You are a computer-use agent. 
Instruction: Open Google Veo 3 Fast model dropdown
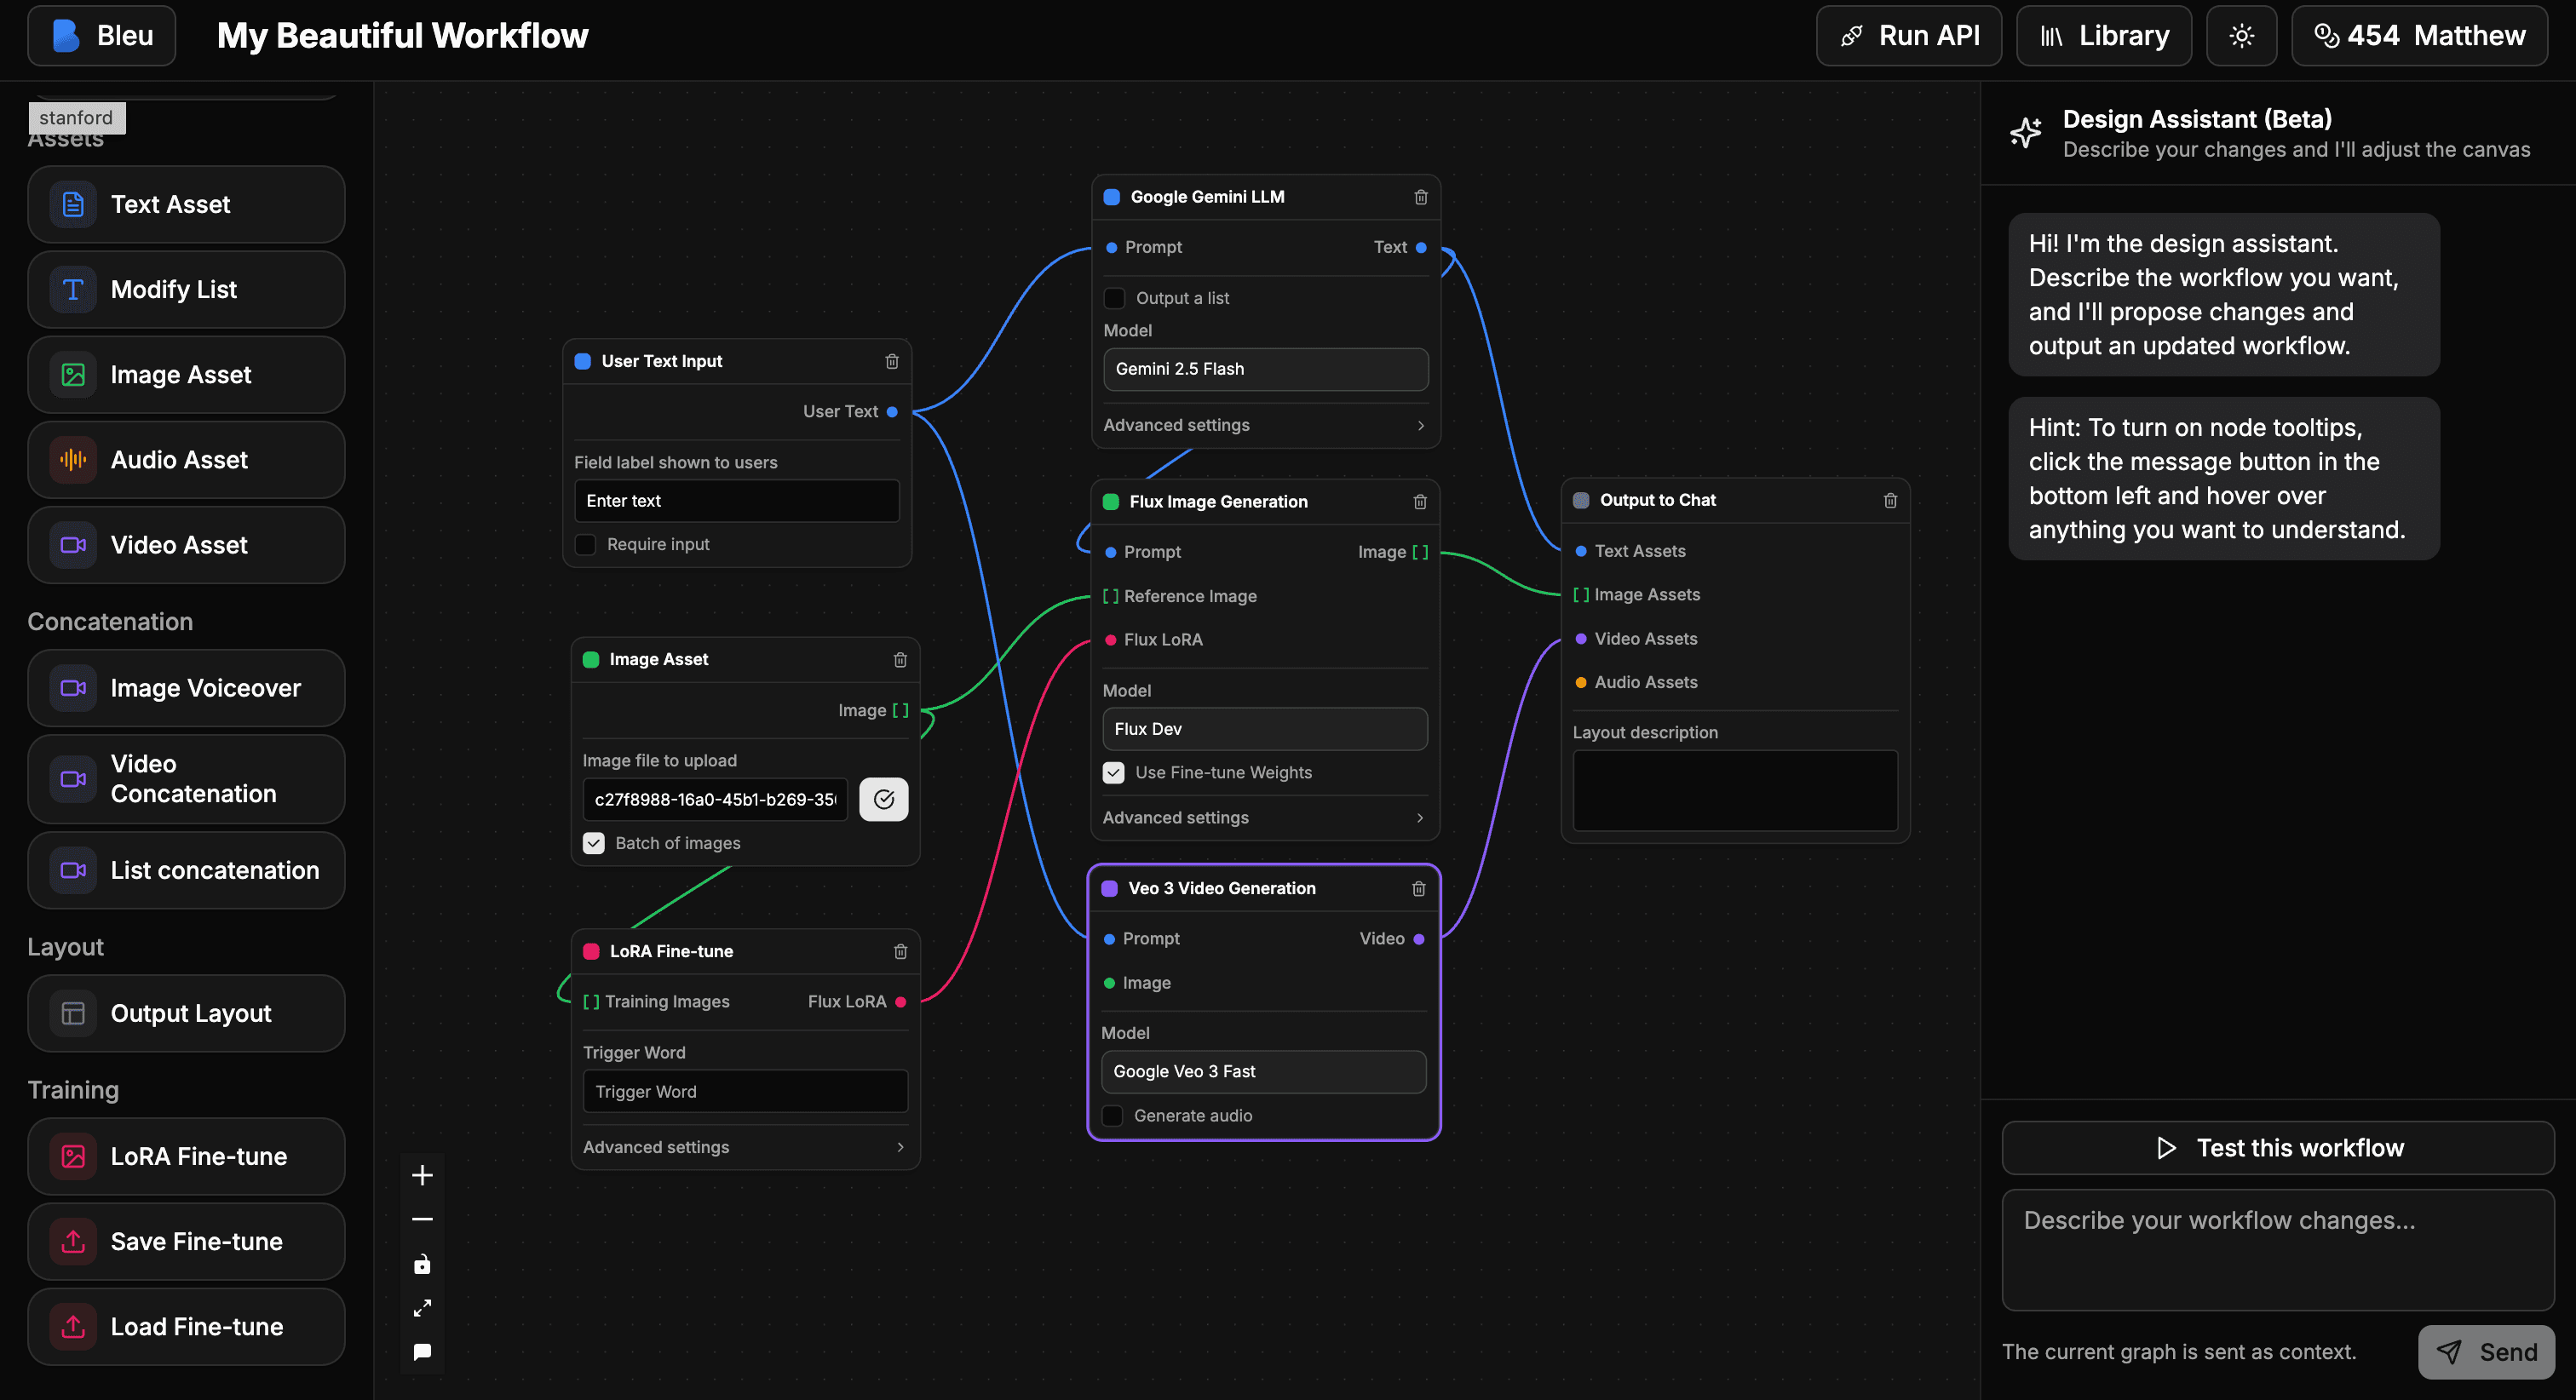tap(1263, 1071)
